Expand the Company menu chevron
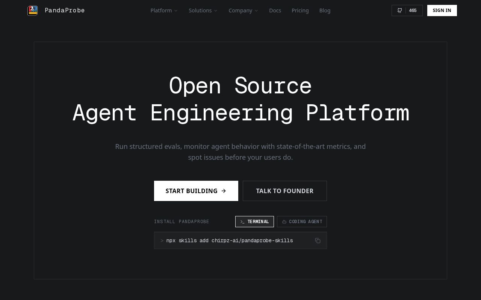 point(256,10)
